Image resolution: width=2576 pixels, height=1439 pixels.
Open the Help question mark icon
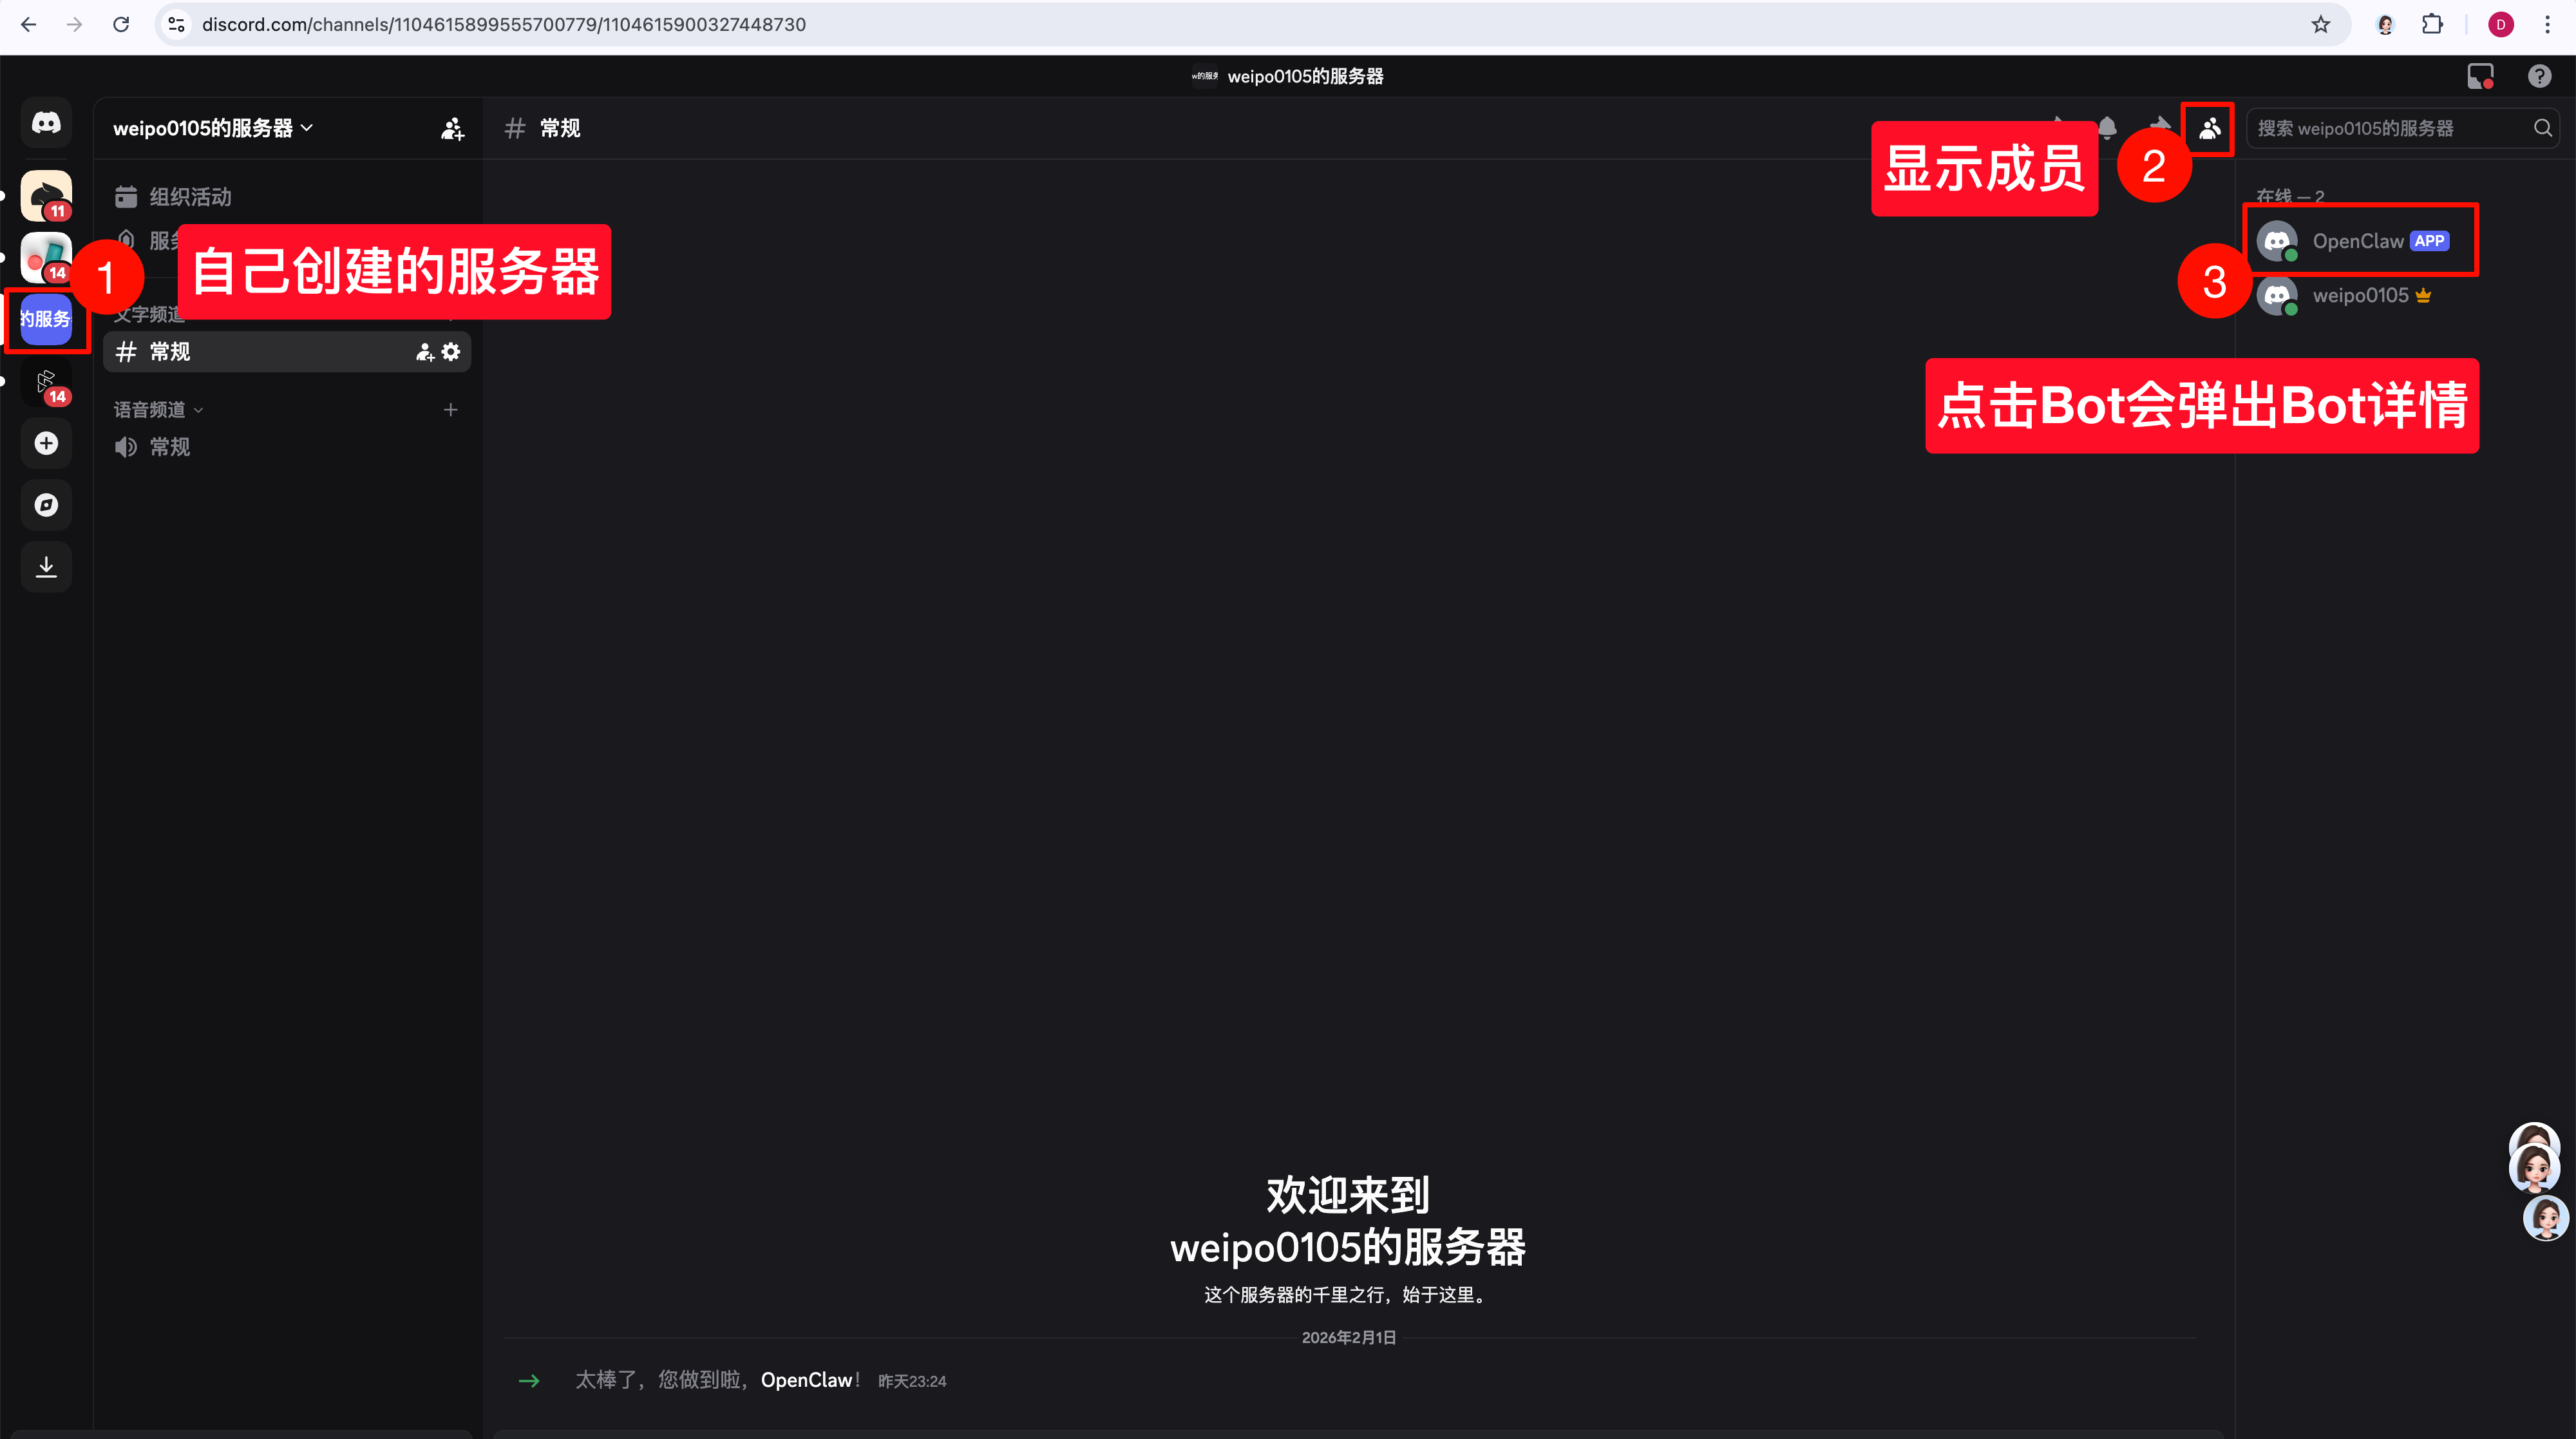[2539, 77]
